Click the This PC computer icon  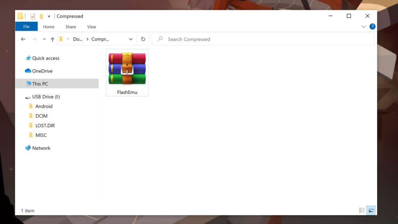[x=28, y=83]
